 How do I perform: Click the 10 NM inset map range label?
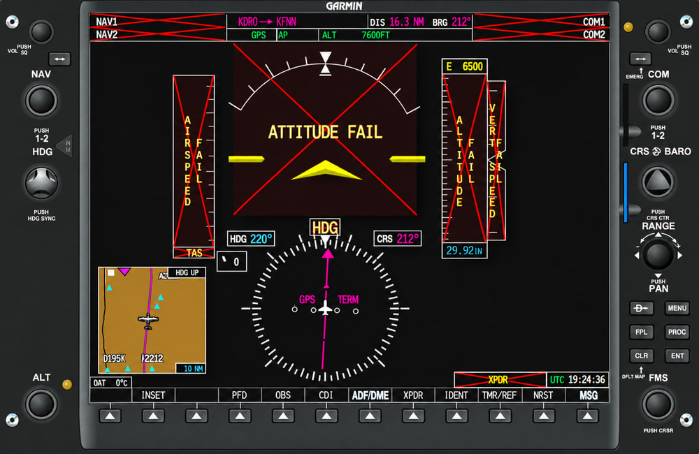click(x=191, y=369)
